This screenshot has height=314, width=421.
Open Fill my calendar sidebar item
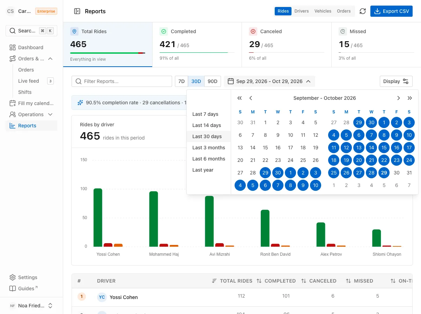click(31, 103)
